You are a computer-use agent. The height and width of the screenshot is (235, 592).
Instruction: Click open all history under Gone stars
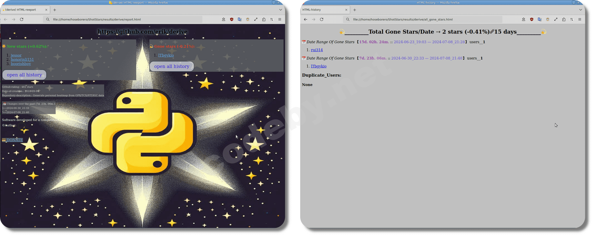point(172,66)
